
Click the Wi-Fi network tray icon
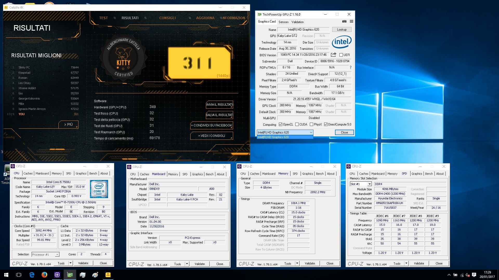coord(462,275)
